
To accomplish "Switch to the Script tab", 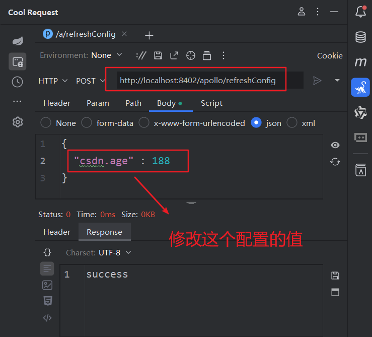I will (211, 103).
